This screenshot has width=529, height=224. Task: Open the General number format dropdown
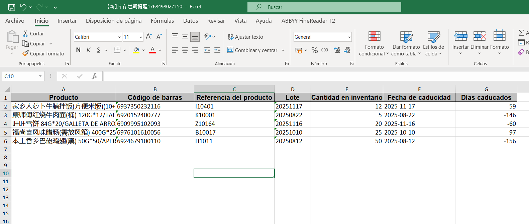click(349, 37)
